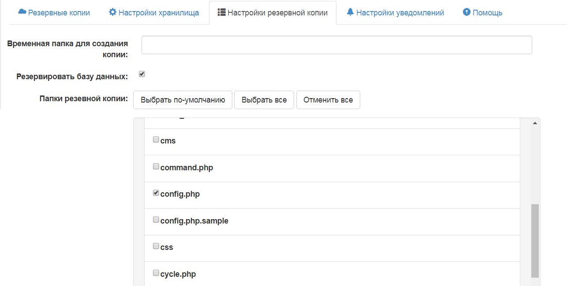Click the Отменить все button
567x286 pixels.
pyautogui.click(x=328, y=100)
